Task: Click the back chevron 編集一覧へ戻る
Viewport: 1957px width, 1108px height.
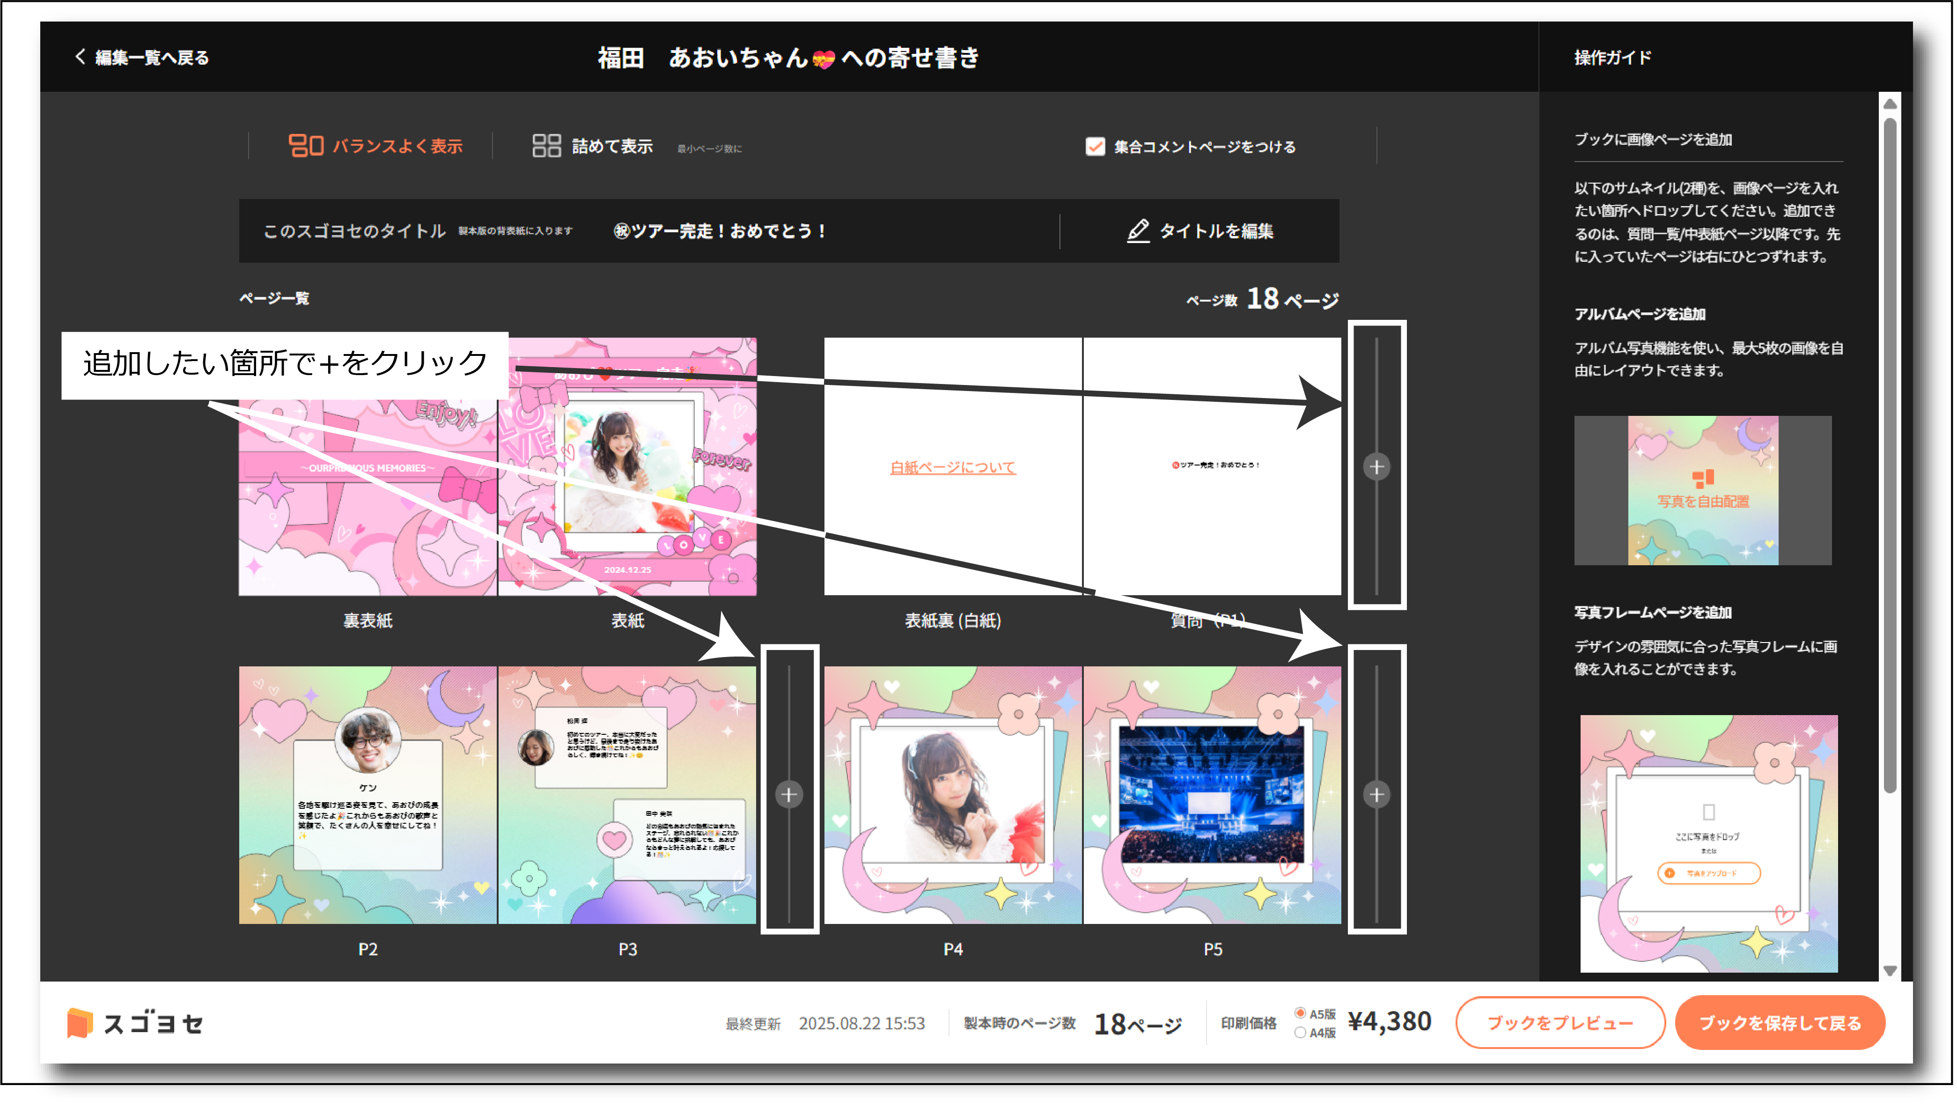Action: 80,57
